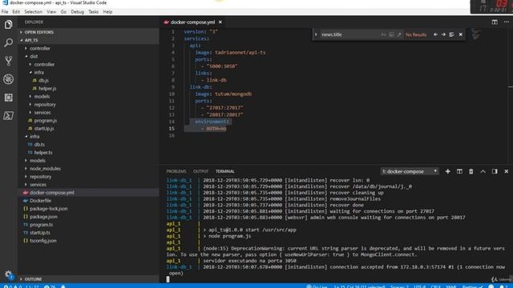513x288 pixels.
Task: Close the find widget
Action: [461, 34]
